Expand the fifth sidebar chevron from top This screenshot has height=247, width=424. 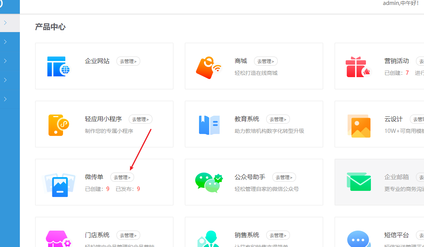pyautogui.click(x=5, y=99)
